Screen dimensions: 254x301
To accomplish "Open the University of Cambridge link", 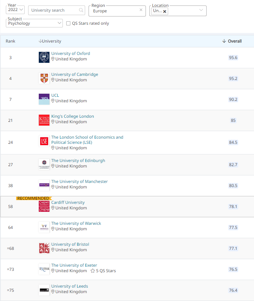I will 75,74.
